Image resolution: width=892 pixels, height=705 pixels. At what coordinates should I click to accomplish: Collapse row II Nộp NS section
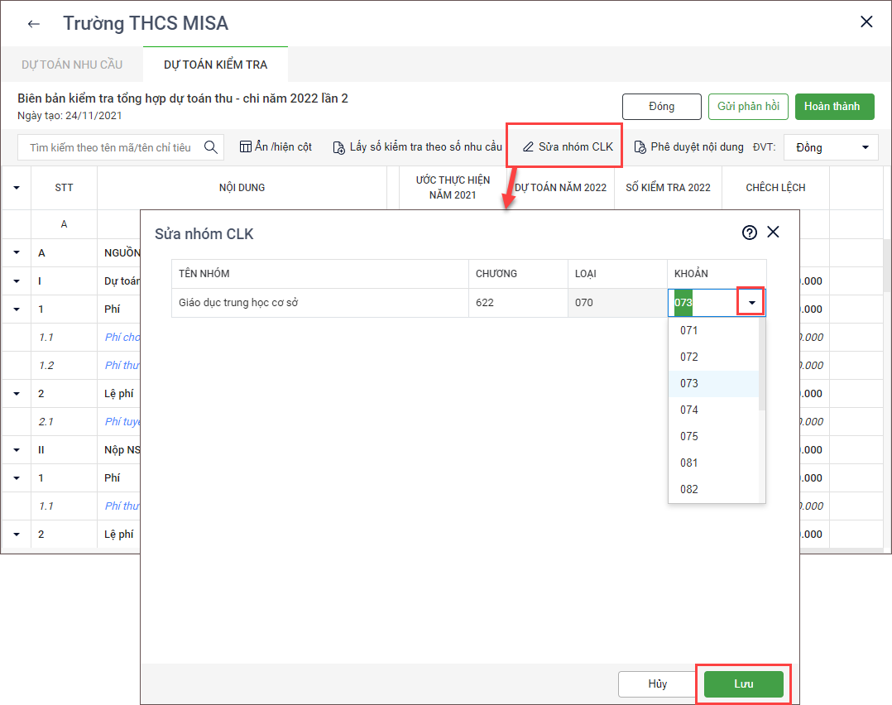[16, 450]
